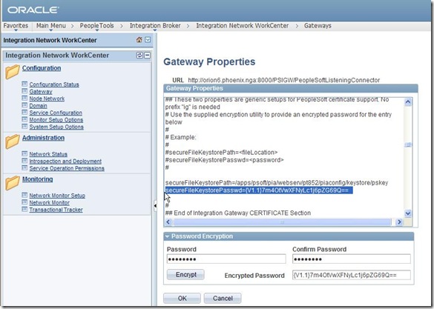Click the Administration folder icon
Viewport: 434px width, 309px height.
[x=13, y=142]
